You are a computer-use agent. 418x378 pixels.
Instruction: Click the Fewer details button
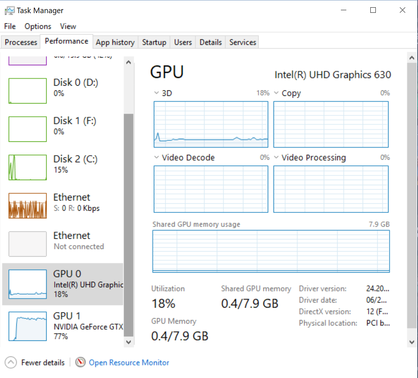pyautogui.click(x=43, y=362)
